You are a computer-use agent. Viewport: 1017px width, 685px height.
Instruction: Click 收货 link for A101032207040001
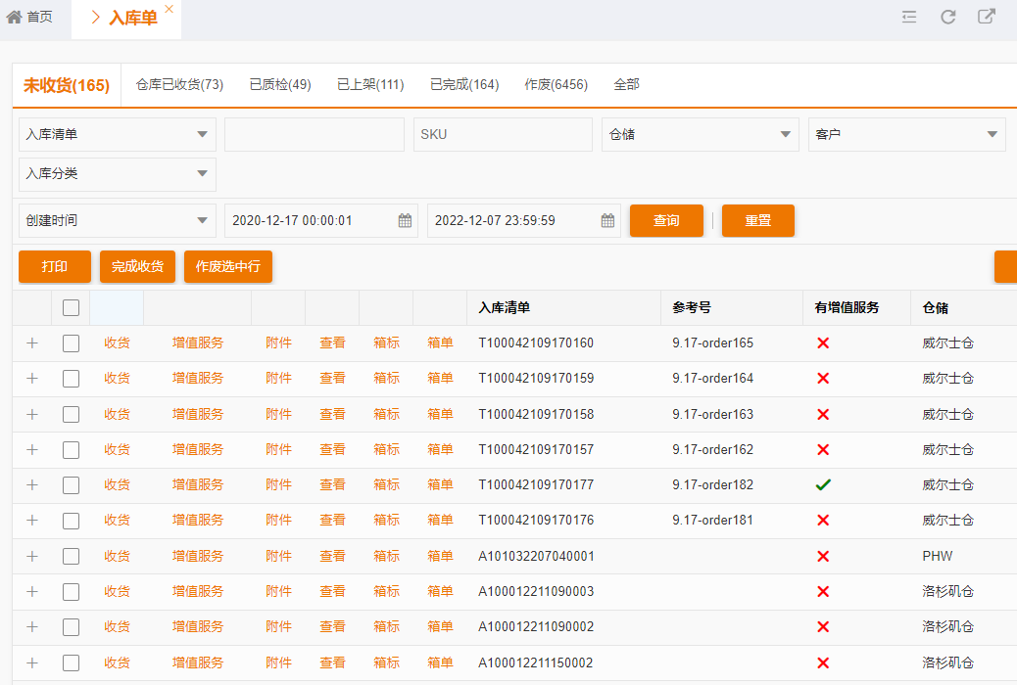[117, 556]
